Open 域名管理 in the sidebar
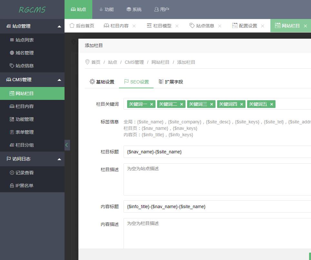311x260 pixels. (x=32, y=53)
